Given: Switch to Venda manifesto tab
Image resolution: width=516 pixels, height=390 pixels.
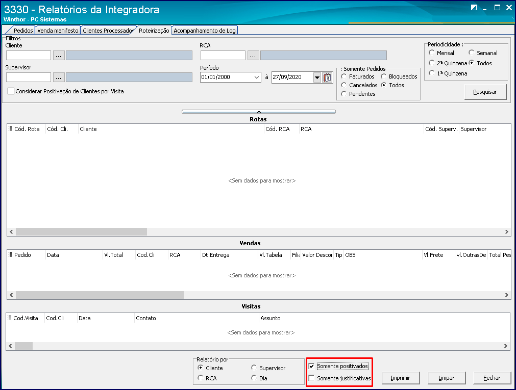Looking at the screenshot, I should point(58,30).
